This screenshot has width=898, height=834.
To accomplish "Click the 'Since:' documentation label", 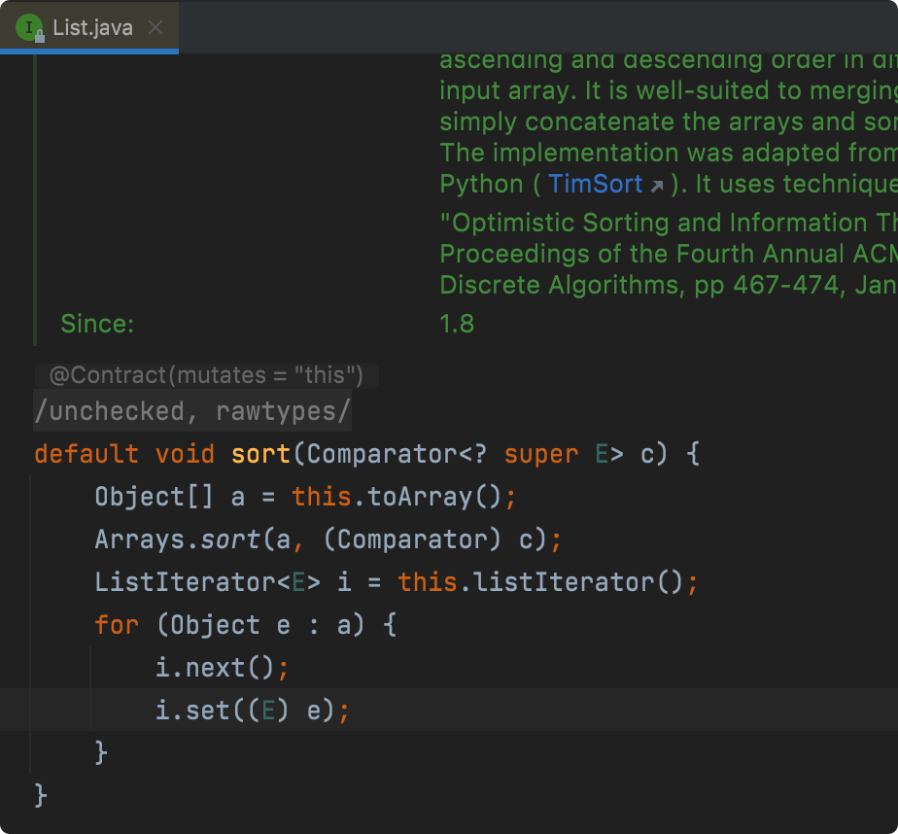I will coord(97,324).
